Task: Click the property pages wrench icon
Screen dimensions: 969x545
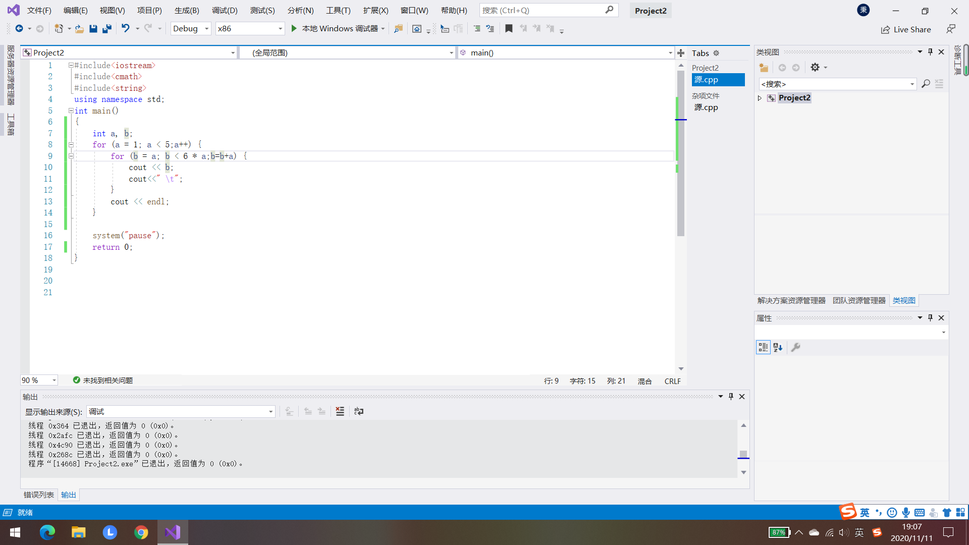Action: 795,347
